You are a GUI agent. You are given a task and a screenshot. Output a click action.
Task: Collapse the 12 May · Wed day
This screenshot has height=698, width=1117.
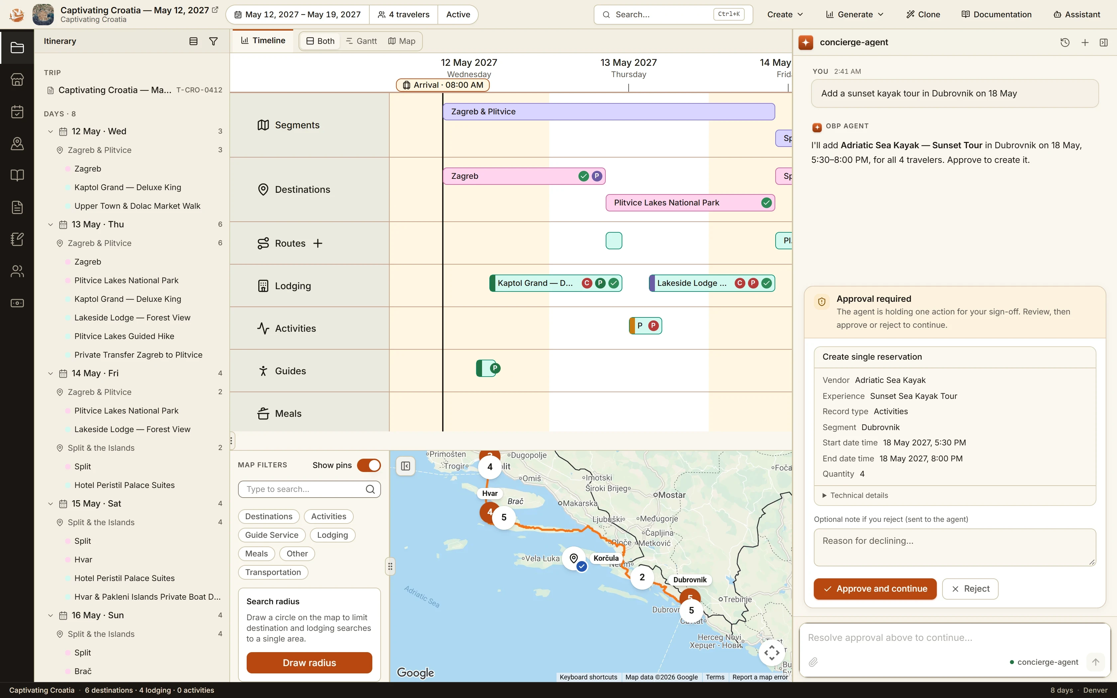(50, 132)
